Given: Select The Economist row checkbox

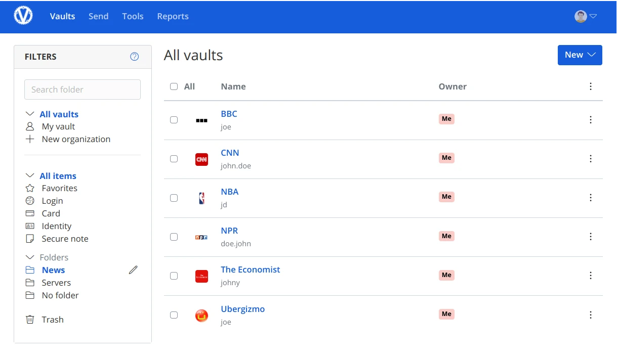Looking at the screenshot, I should (174, 276).
